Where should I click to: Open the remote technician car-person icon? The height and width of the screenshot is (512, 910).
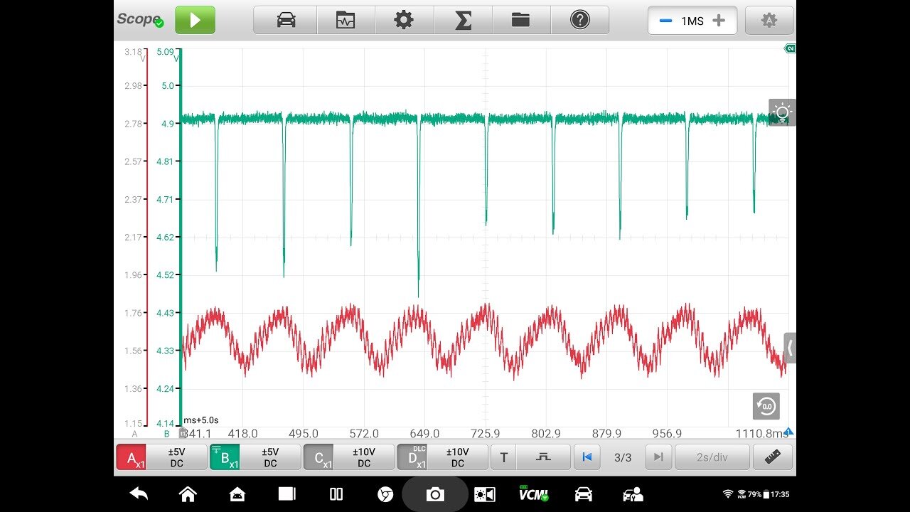tap(632, 494)
